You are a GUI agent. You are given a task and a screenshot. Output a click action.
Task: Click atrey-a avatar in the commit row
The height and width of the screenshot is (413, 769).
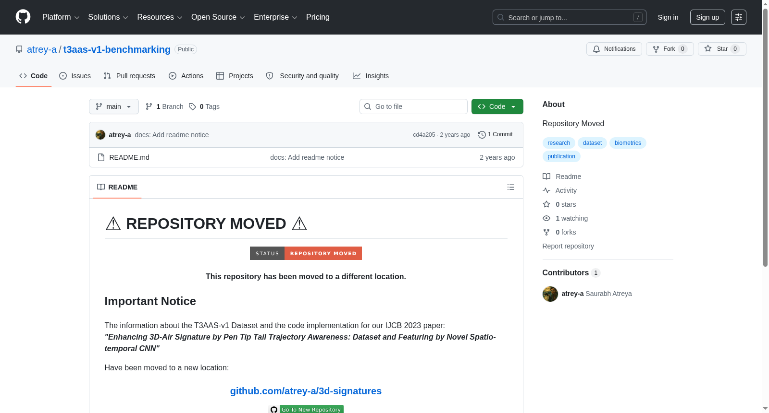coord(100,135)
